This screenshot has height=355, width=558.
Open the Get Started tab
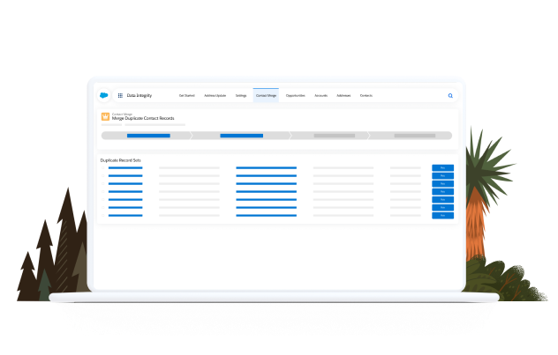click(187, 95)
